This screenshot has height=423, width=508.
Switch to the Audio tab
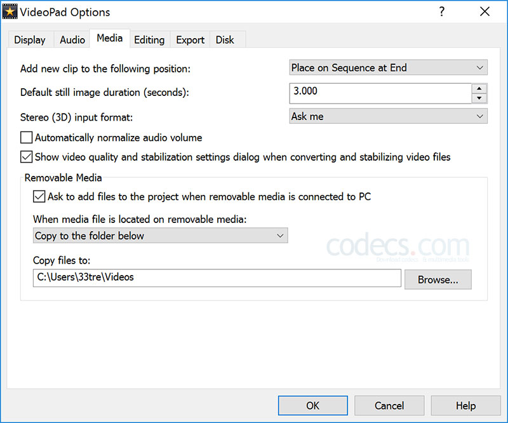[72, 40]
